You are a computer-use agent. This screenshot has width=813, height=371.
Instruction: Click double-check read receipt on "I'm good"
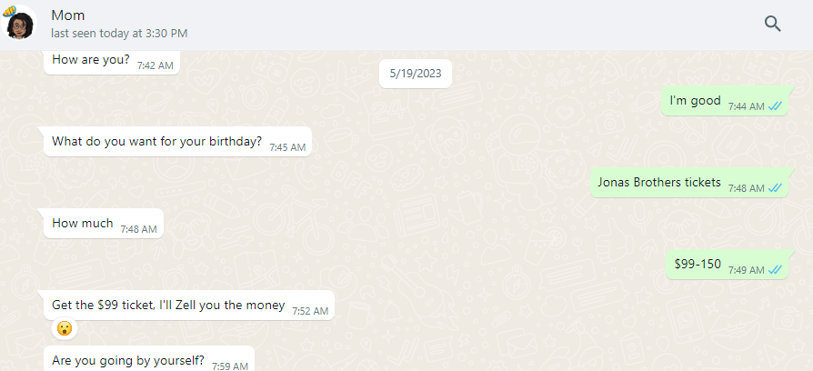click(x=775, y=106)
